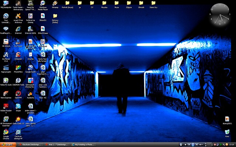Image resolution: width=236 pixels, height=147 pixels.
Task: Open the ALLPlayer V3.6 shortcut
Action: click(6, 57)
